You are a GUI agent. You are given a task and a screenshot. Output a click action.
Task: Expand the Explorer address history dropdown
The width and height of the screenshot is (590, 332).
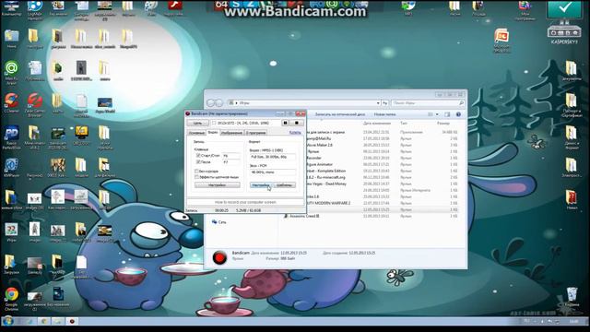(378, 102)
